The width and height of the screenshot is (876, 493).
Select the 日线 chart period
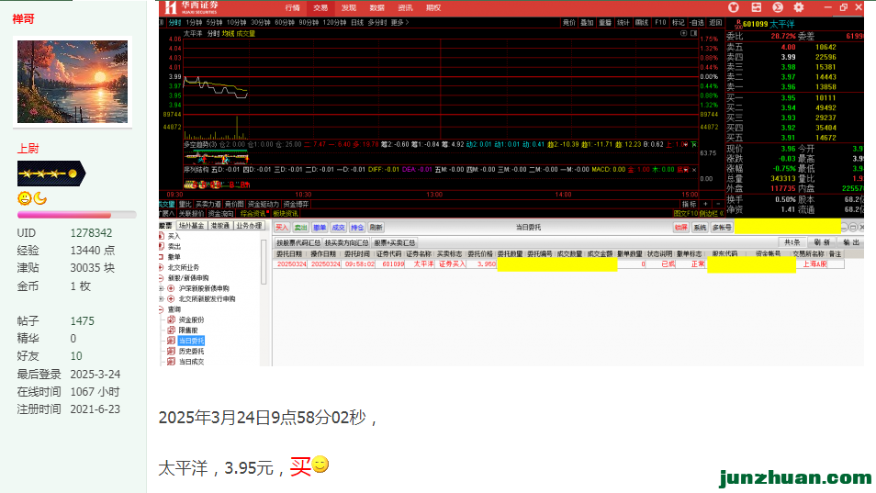tap(357, 22)
